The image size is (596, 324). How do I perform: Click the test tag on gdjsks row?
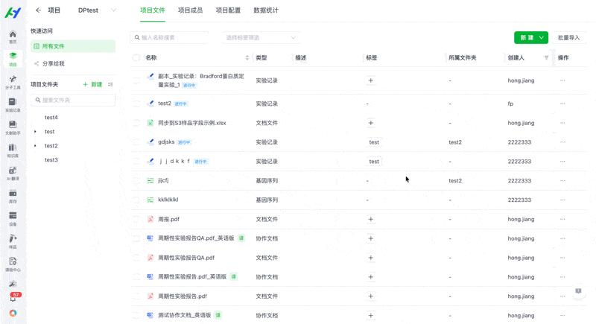[x=374, y=142]
